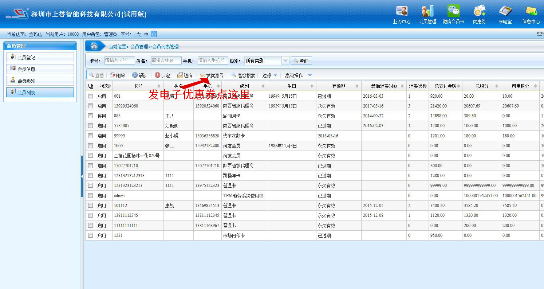Open the 业务中心 icon in header
The image size is (544, 289).
402,11
